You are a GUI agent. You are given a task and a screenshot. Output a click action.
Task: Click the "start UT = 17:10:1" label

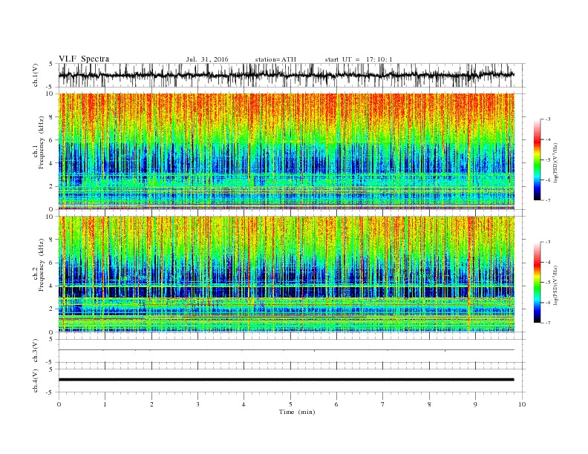359,59
